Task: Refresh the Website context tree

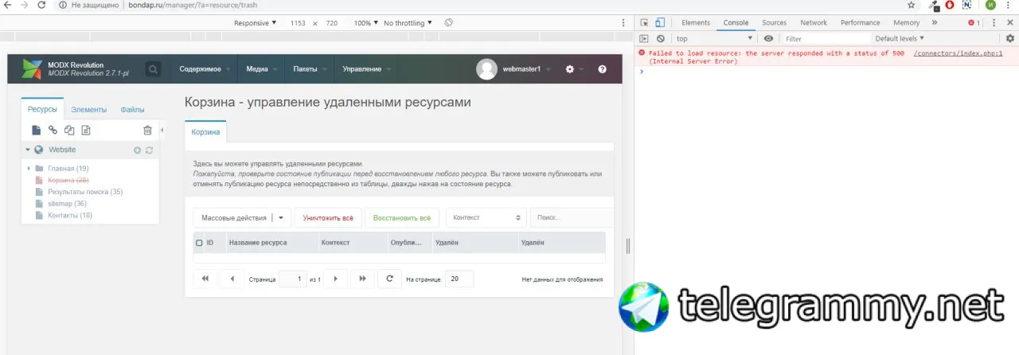Action: pyautogui.click(x=149, y=150)
